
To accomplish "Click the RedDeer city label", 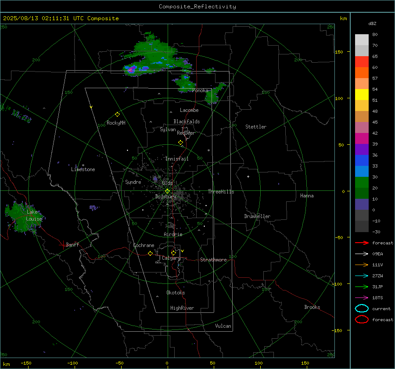I will (186, 133).
